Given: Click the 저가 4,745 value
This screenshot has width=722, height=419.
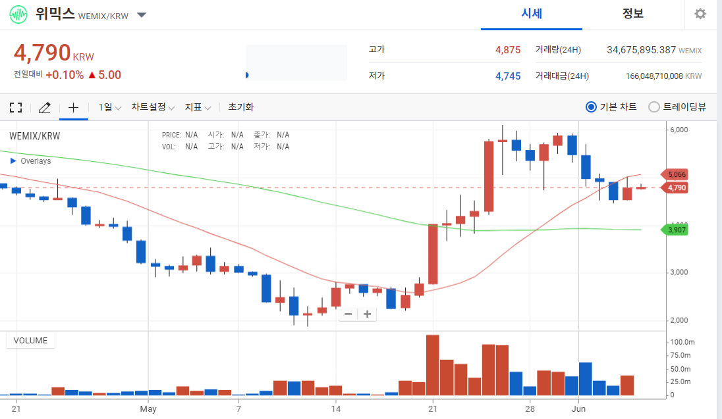Looking at the screenshot, I should (508, 76).
